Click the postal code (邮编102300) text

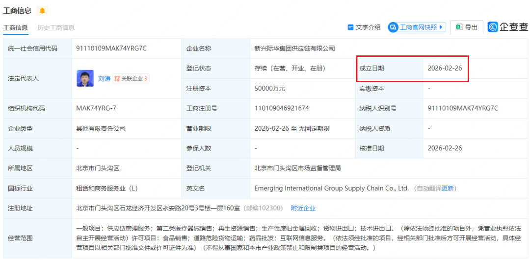tap(264, 208)
